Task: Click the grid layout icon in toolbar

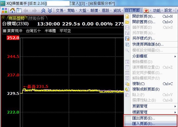Action: [x=4, y=11]
